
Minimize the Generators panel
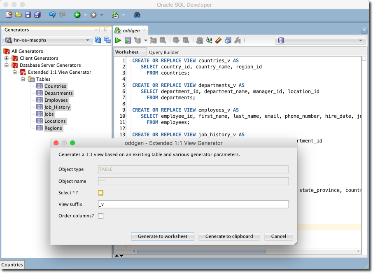[x=106, y=30]
